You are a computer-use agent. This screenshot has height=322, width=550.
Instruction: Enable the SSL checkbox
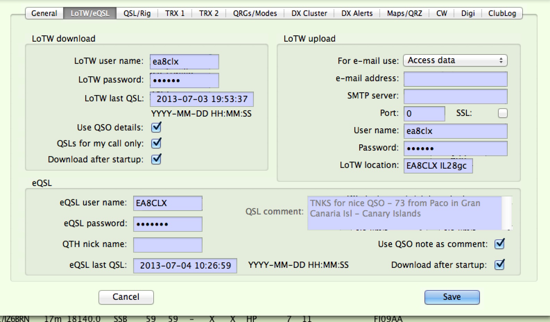point(502,113)
